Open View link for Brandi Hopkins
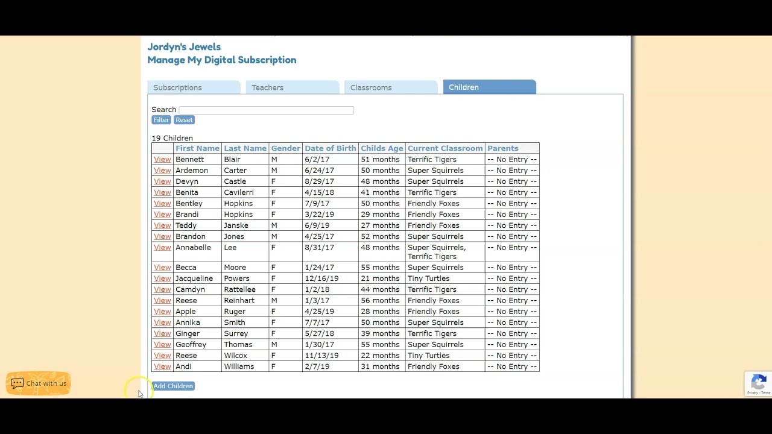Image resolution: width=772 pixels, height=434 pixels. (162, 215)
